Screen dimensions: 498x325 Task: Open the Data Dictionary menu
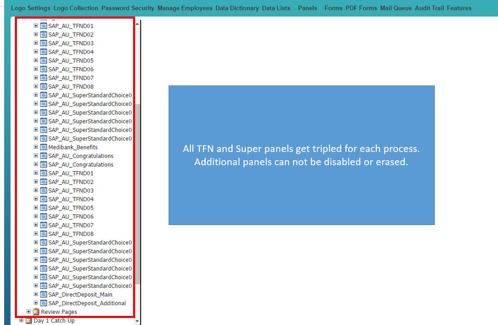pos(237,8)
